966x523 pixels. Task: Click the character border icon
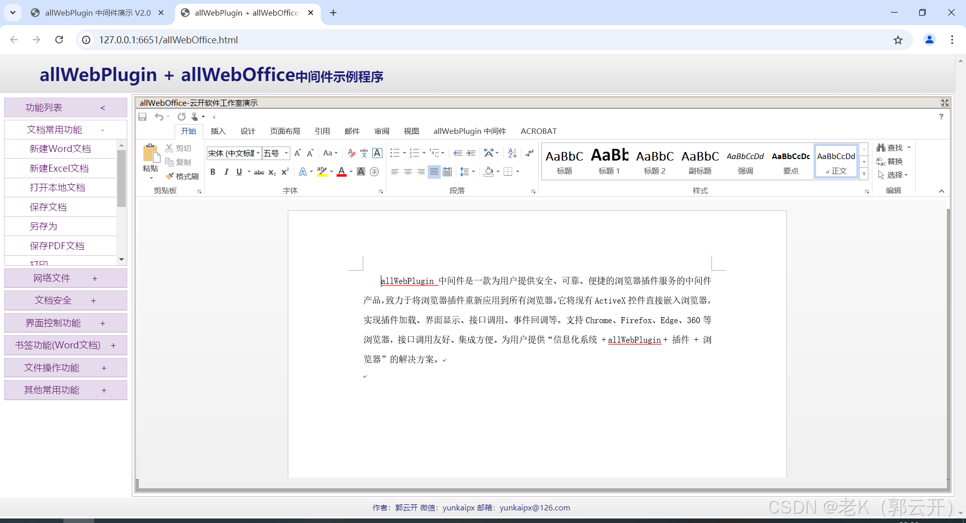pyautogui.click(x=377, y=153)
